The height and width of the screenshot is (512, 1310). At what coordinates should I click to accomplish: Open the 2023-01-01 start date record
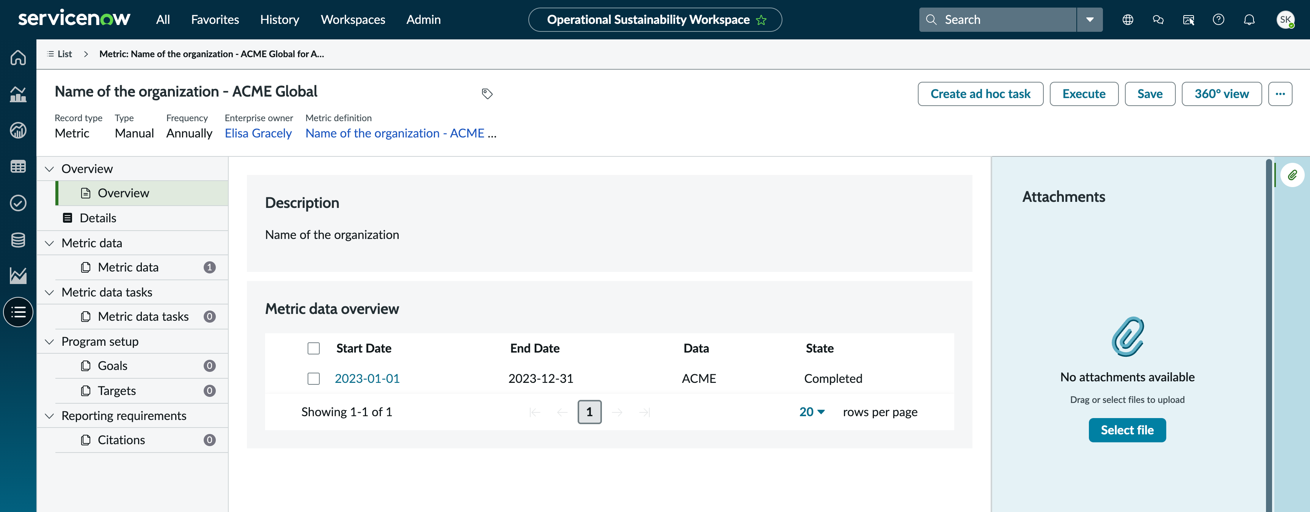[x=367, y=379]
